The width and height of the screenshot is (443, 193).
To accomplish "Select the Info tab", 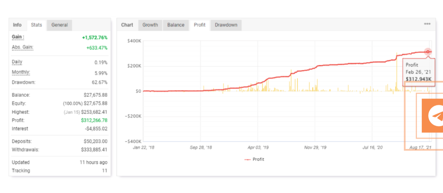I will pyautogui.click(x=17, y=25).
